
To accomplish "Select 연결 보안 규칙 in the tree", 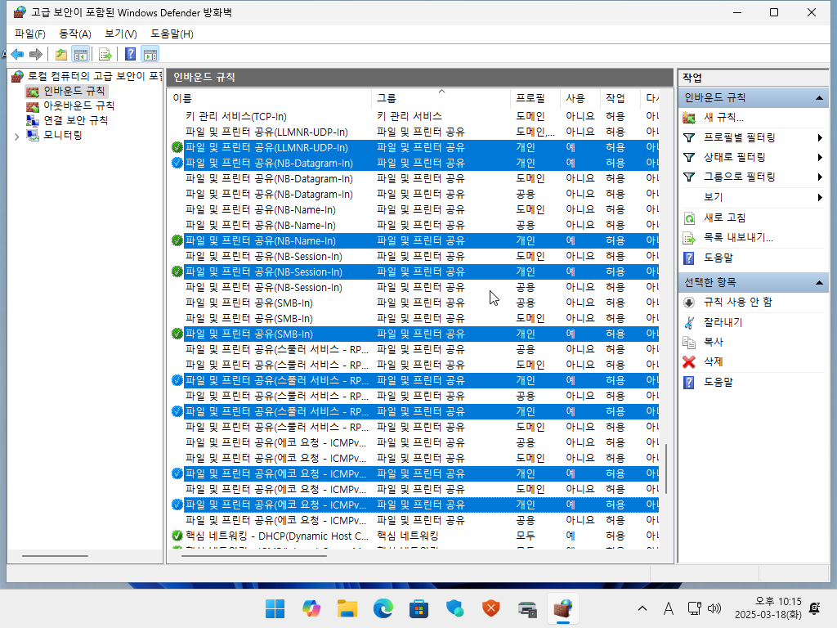I will point(76,121).
